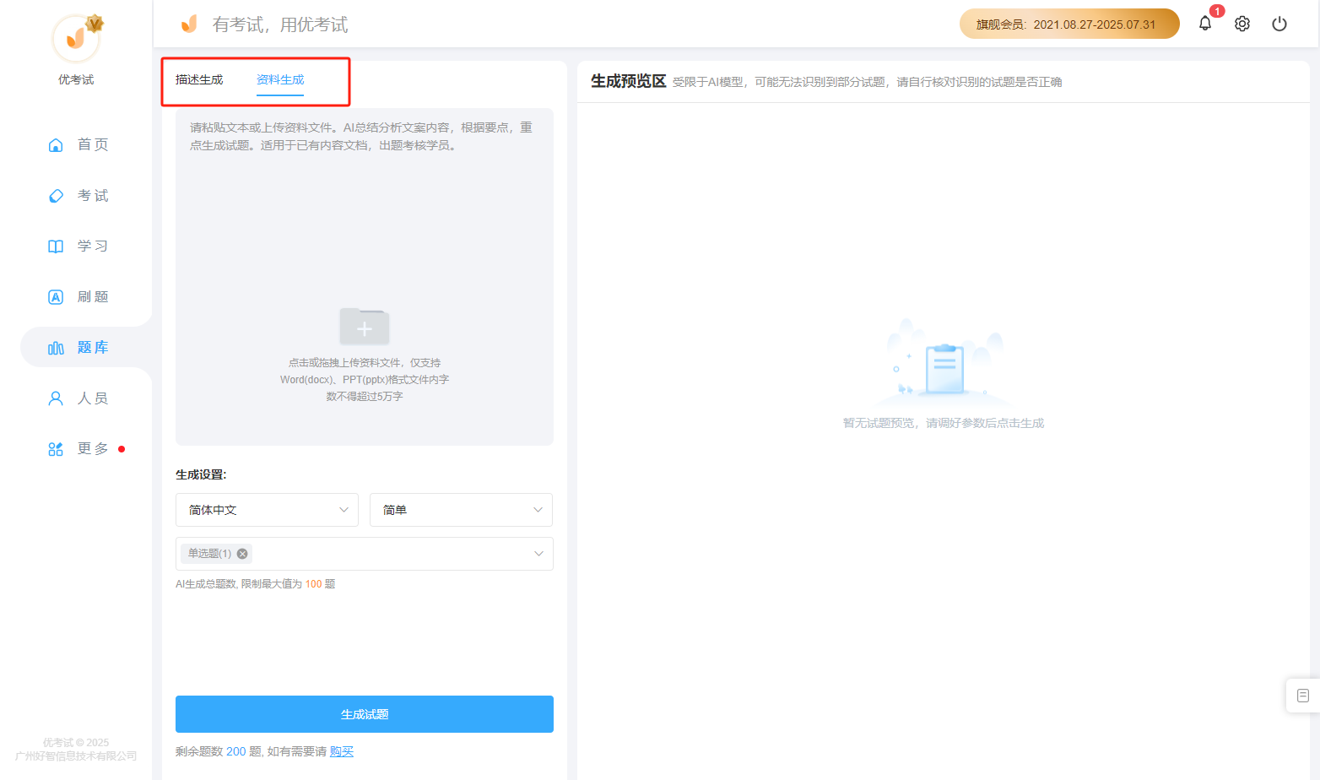Click the AI生成总题数 limit note
Image resolution: width=1320 pixels, height=780 pixels.
click(x=256, y=584)
